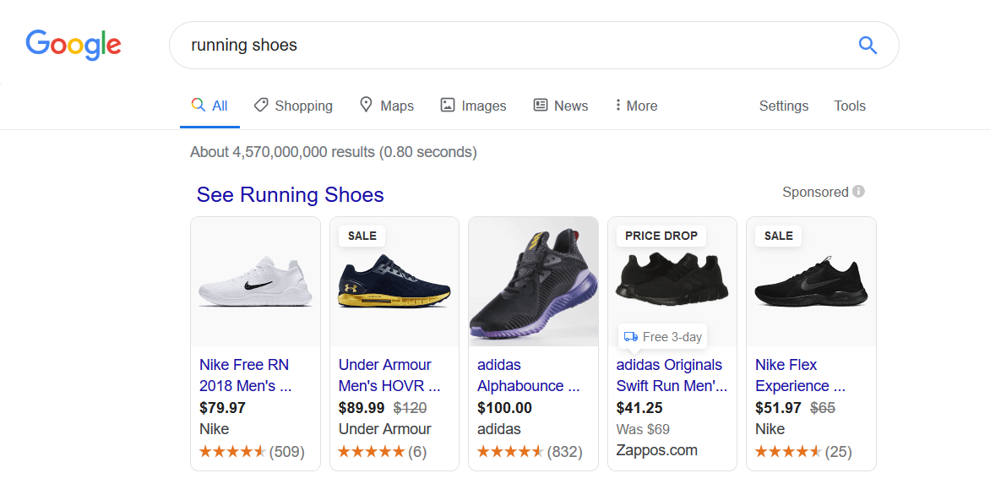Click the Nike Flex Experience title

point(799,375)
